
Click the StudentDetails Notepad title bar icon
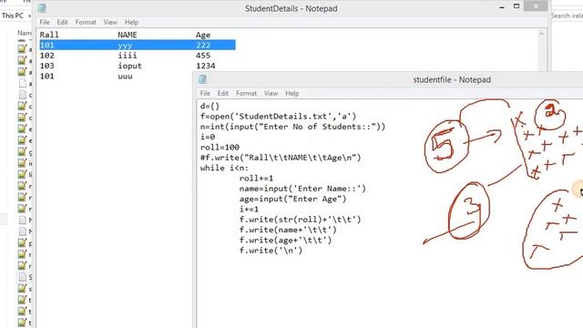click(42, 8)
